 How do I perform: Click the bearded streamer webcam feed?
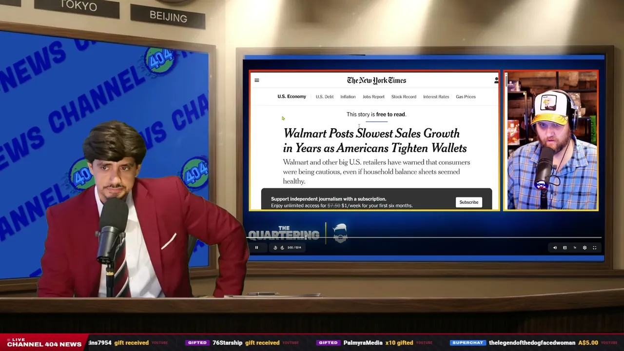551,141
